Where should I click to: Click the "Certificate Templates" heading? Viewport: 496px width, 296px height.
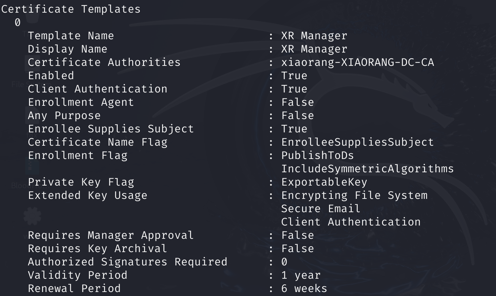71,9
